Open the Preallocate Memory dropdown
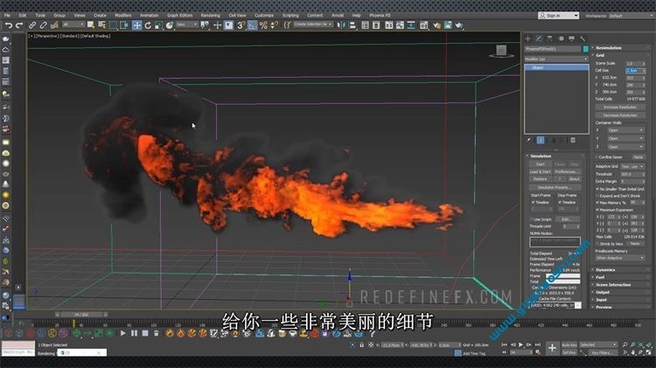 click(619, 258)
